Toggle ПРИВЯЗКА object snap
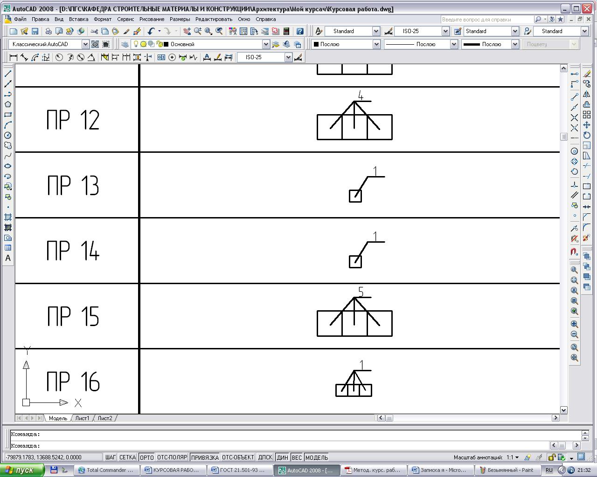The image size is (597, 477). pyautogui.click(x=205, y=457)
